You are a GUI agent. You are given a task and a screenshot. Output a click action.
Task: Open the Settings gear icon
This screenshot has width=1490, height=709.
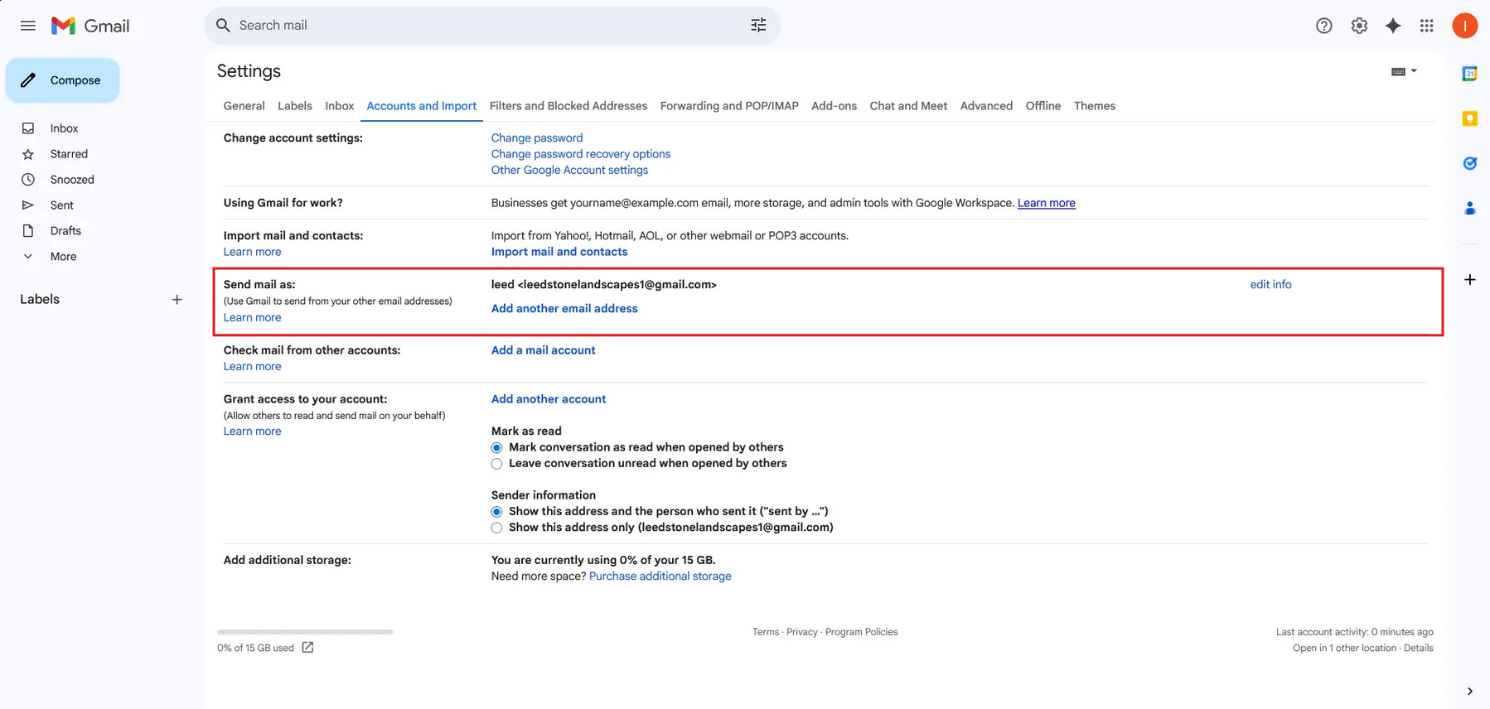(x=1358, y=26)
